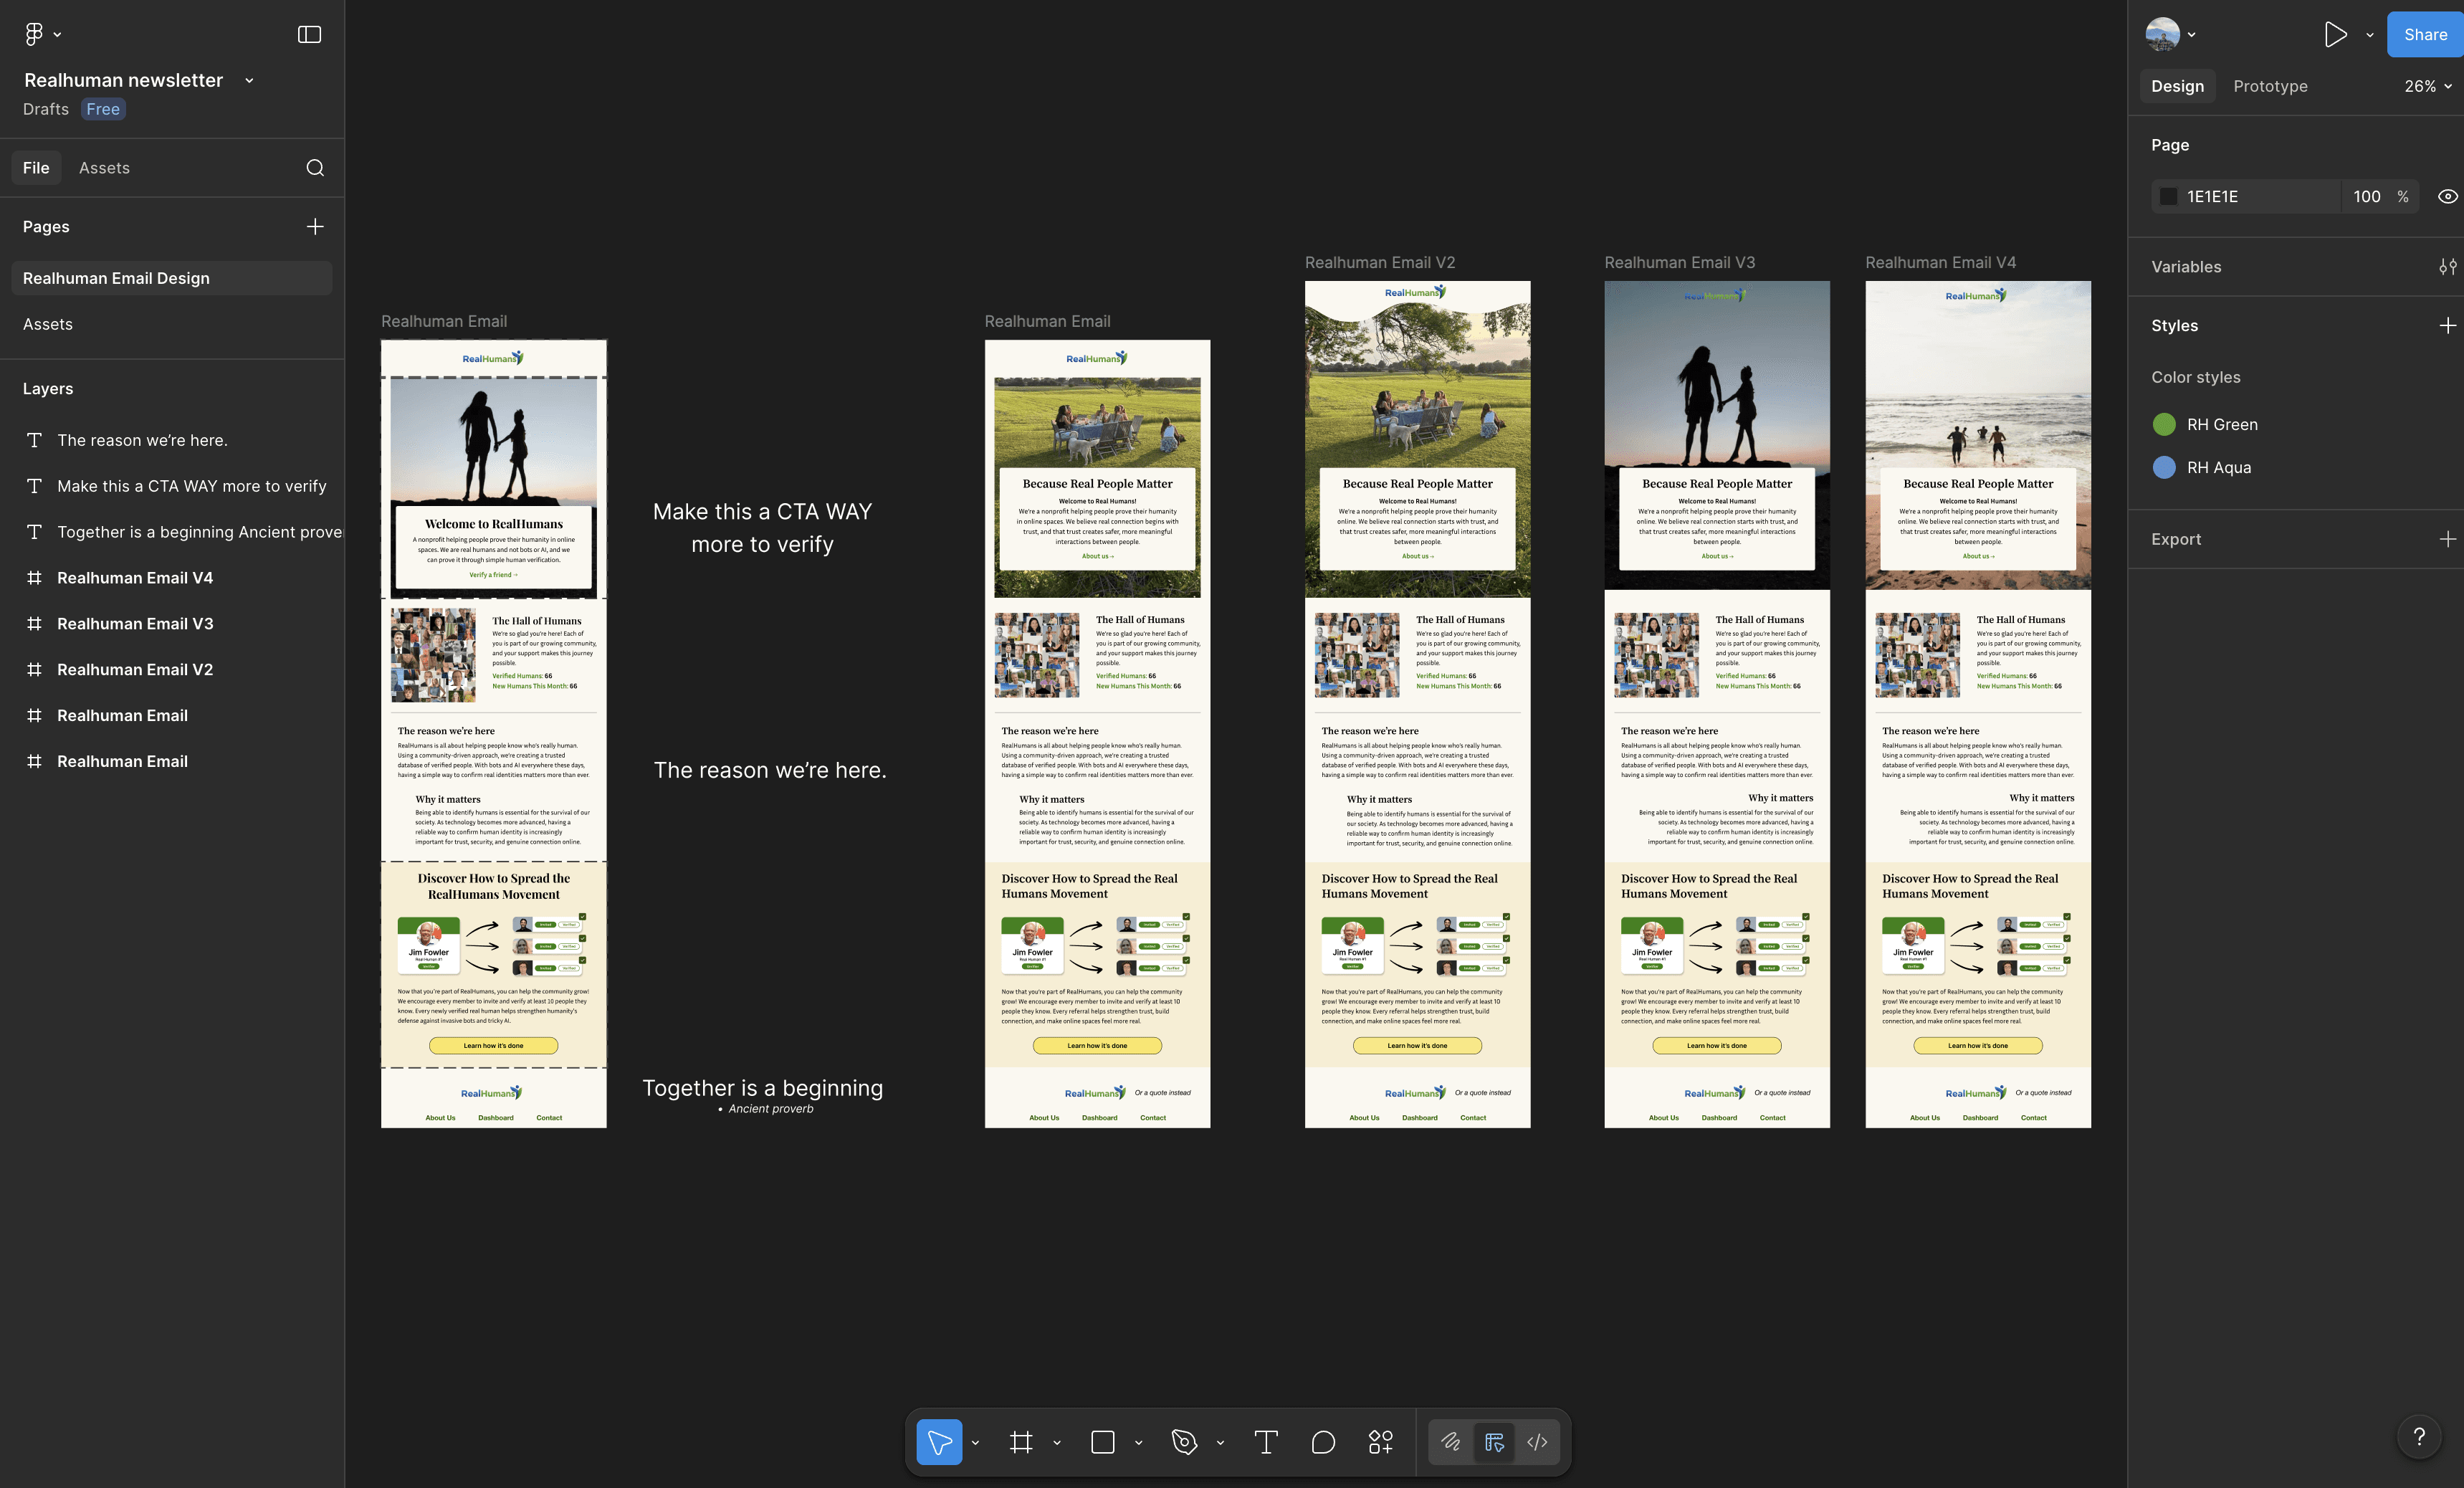
Task: Click the search icon in File panel
Action: (x=315, y=168)
